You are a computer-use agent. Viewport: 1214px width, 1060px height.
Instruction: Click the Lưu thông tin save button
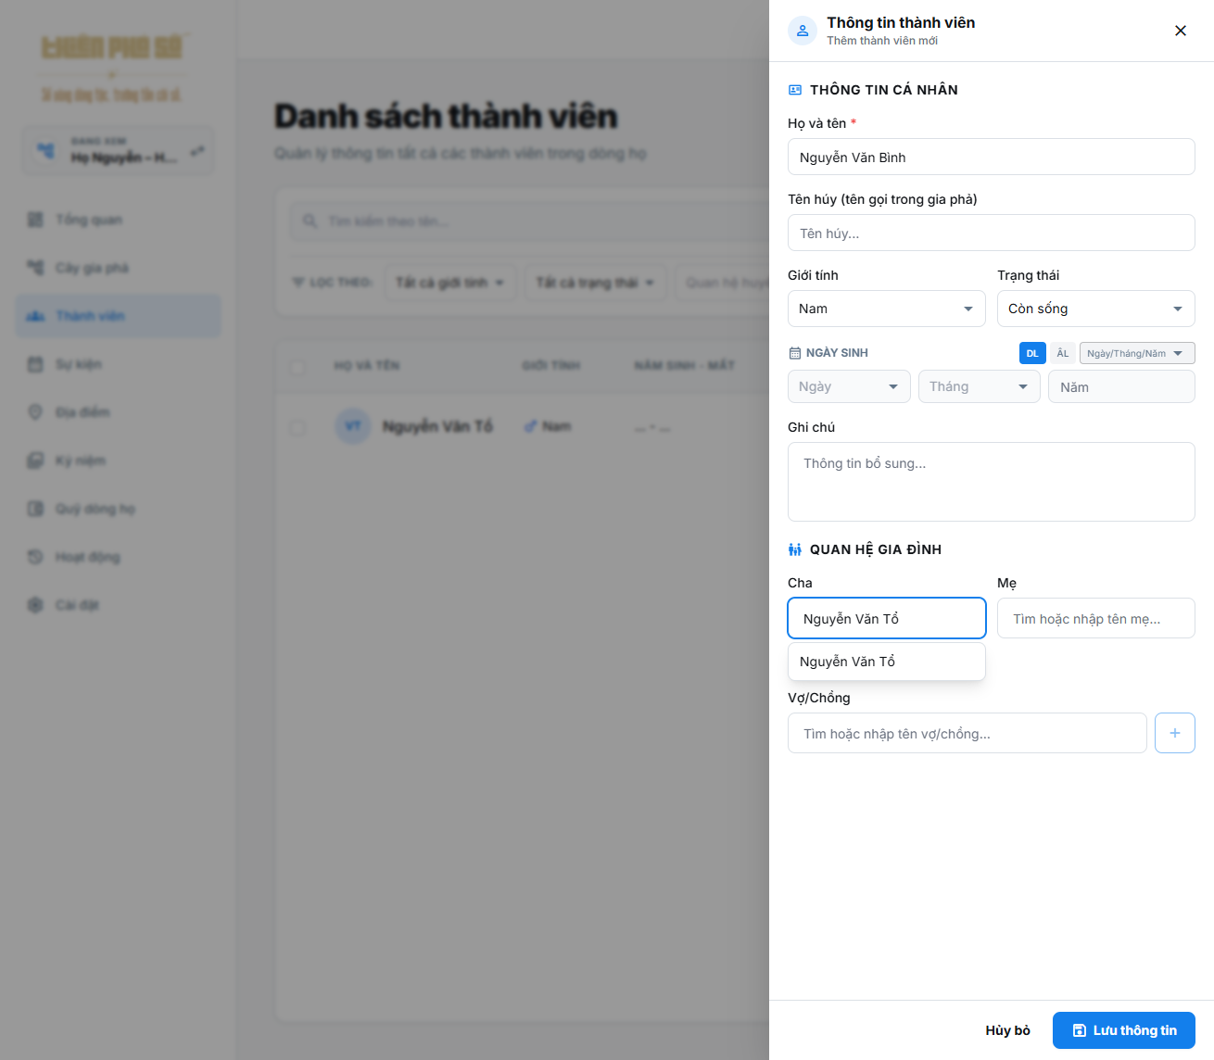point(1124,1030)
